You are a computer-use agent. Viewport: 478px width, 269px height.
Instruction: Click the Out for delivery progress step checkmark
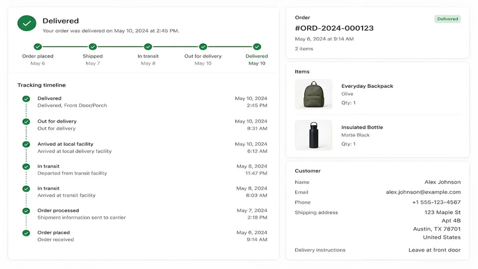pos(203,47)
